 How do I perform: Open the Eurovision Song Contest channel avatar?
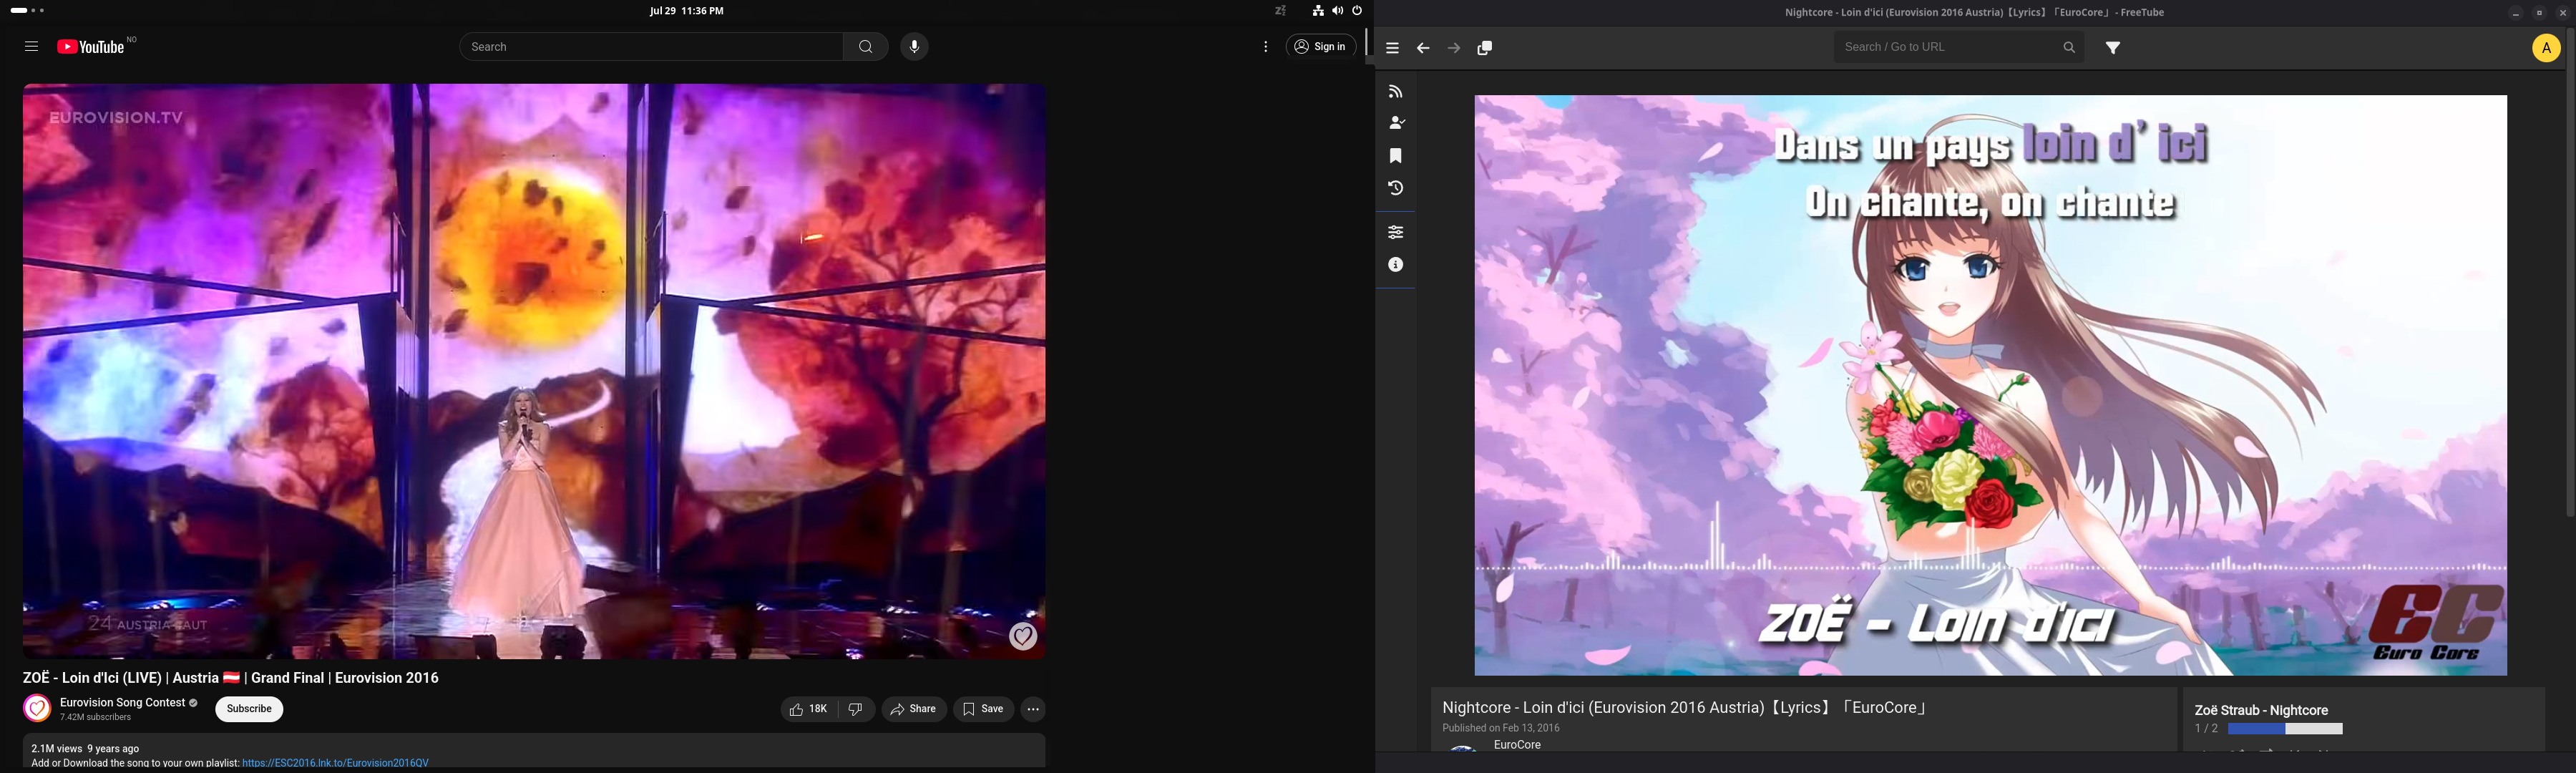(x=37, y=709)
